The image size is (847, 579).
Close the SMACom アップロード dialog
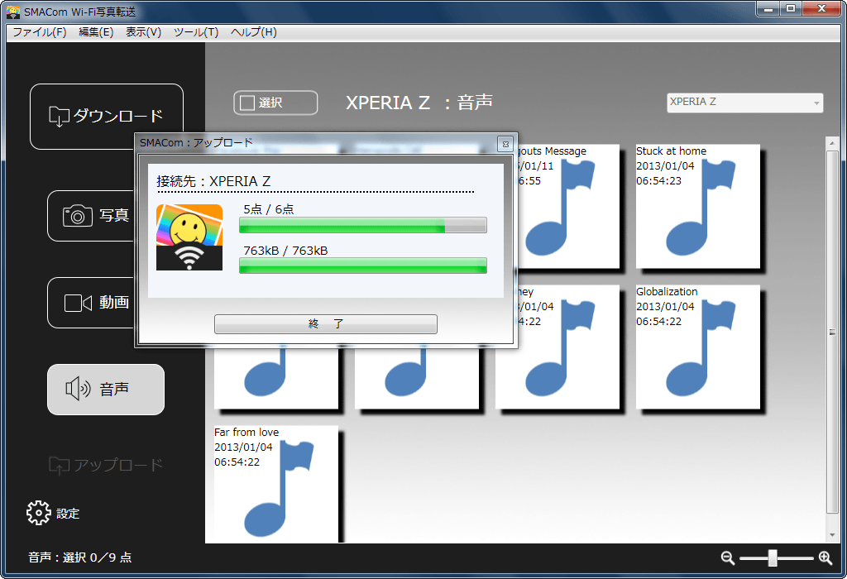click(505, 144)
